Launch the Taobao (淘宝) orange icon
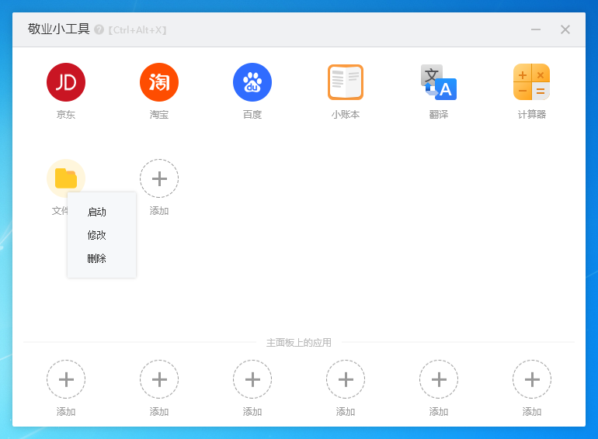Viewport: 598px width, 439px height. point(159,82)
